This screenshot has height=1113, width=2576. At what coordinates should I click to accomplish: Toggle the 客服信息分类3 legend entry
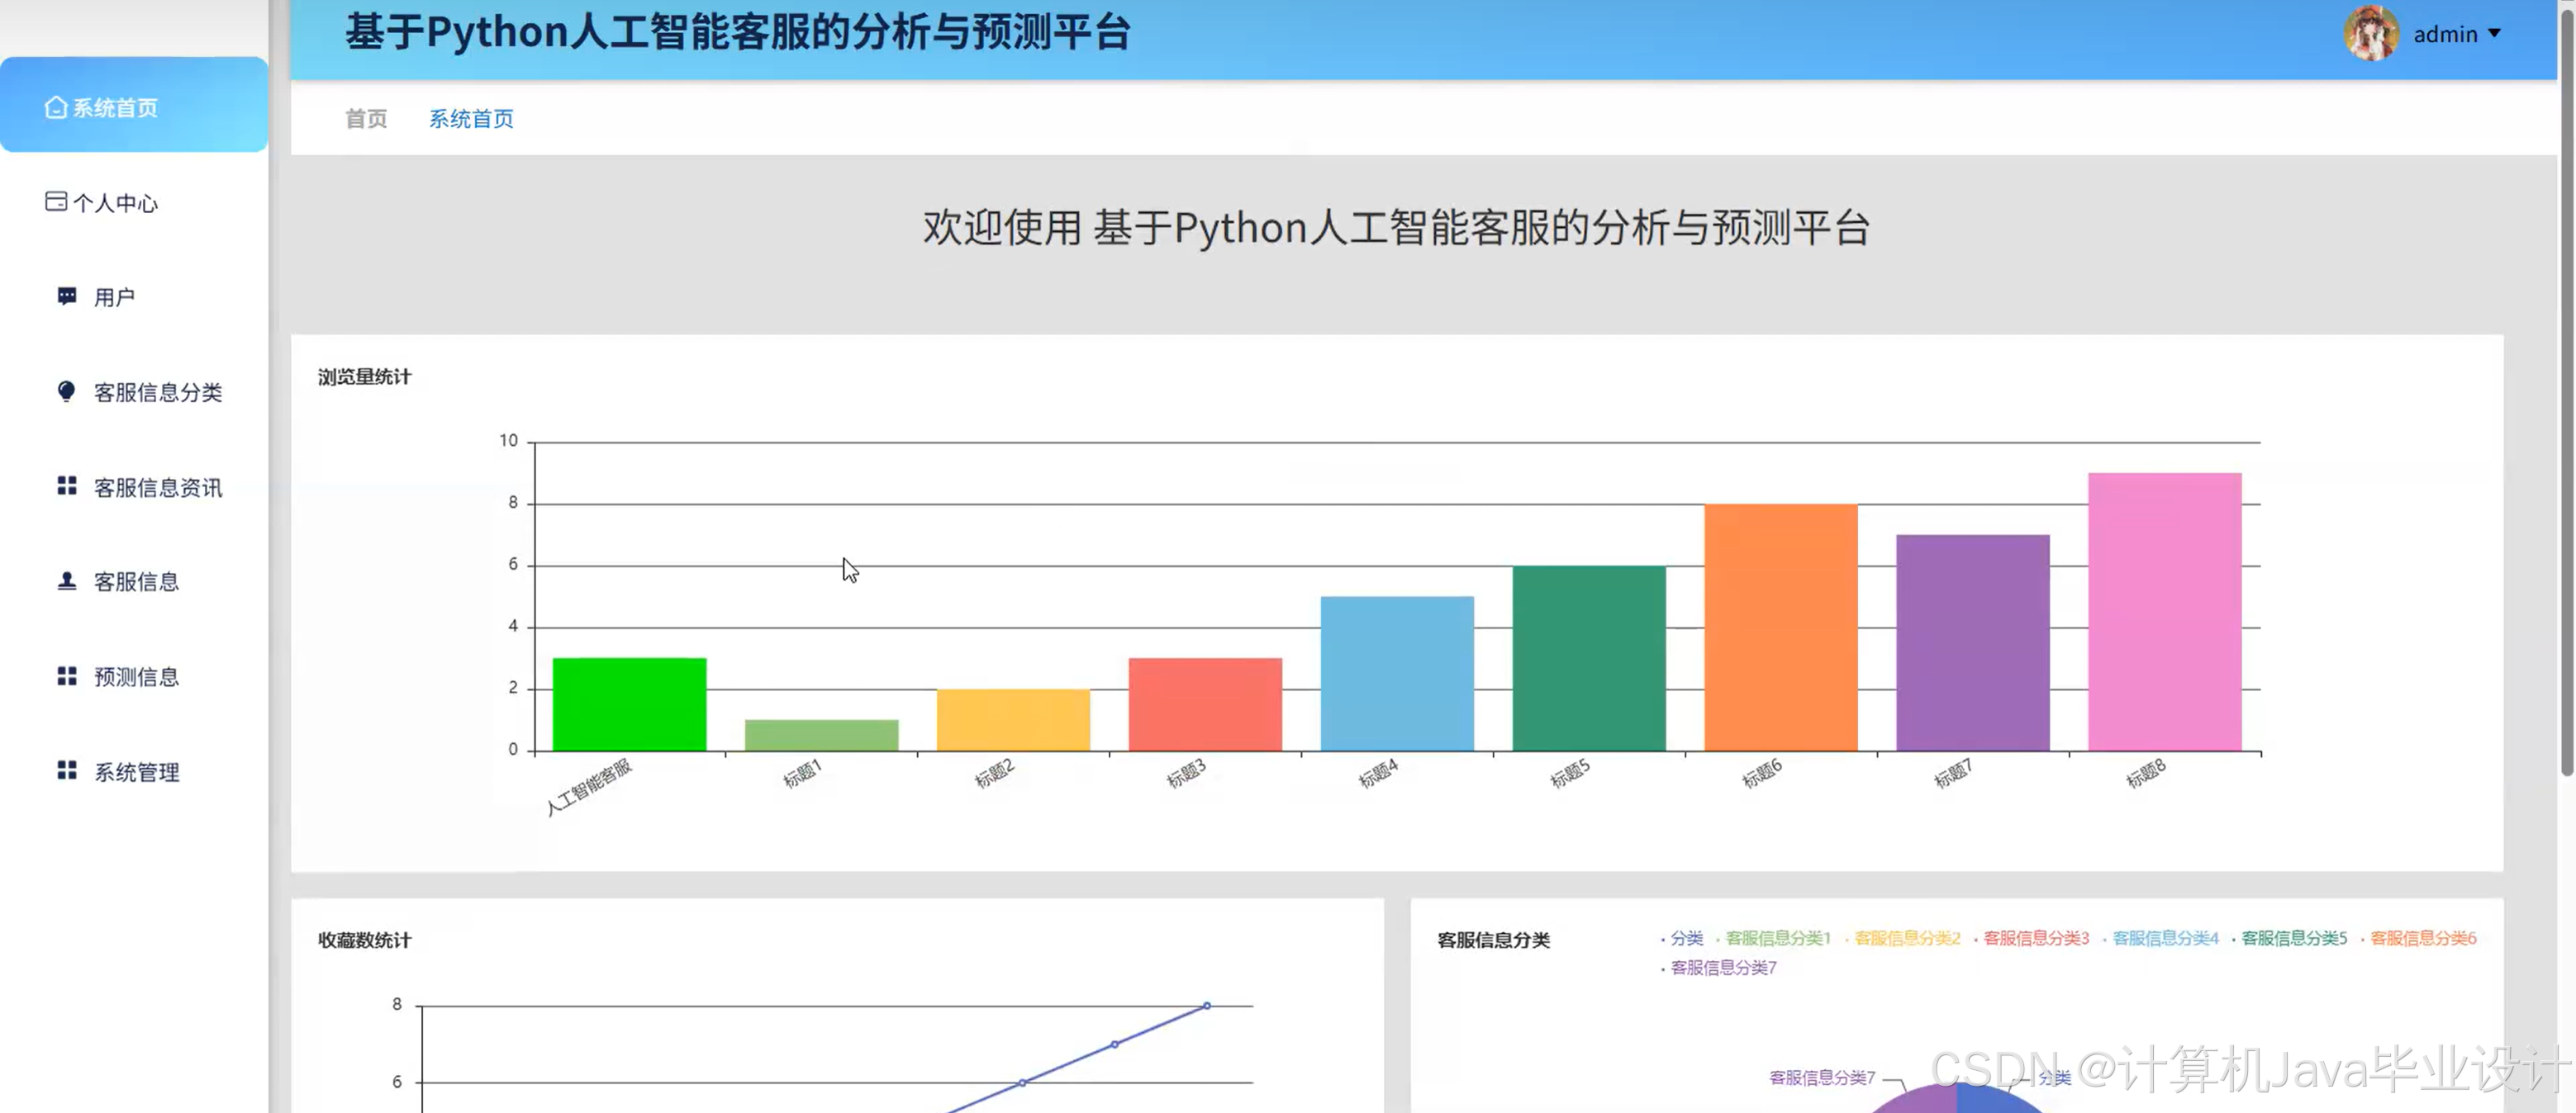(2031, 938)
